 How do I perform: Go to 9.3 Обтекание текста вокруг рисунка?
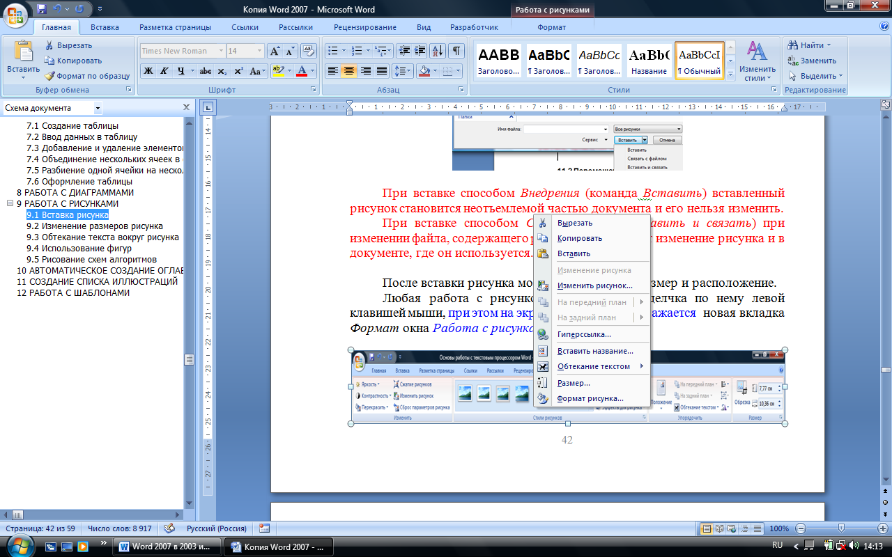[102, 237]
